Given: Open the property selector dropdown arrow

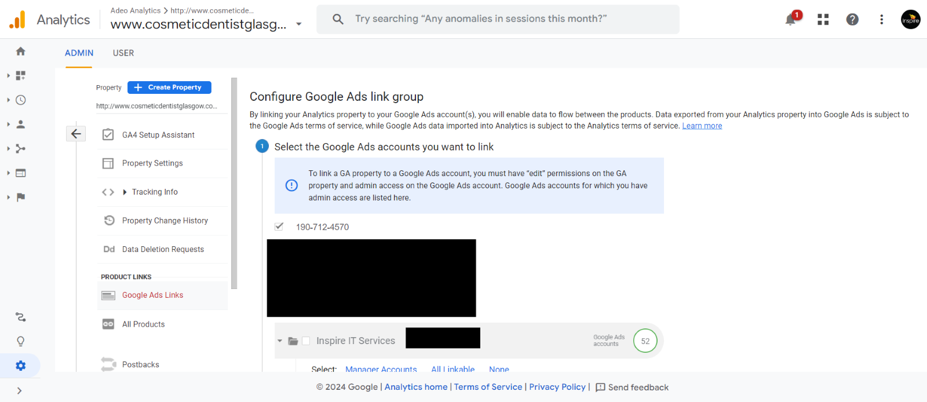Looking at the screenshot, I should pos(299,24).
